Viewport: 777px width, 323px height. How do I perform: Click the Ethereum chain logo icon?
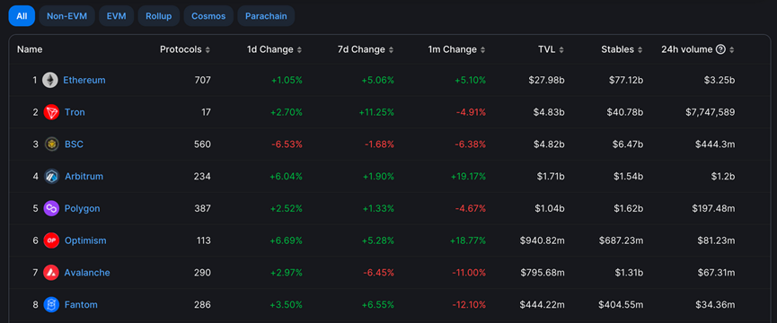[50, 80]
